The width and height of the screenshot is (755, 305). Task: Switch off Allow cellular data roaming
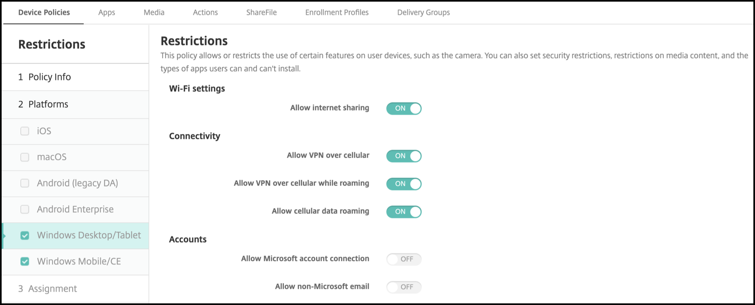click(x=404, y=212)
